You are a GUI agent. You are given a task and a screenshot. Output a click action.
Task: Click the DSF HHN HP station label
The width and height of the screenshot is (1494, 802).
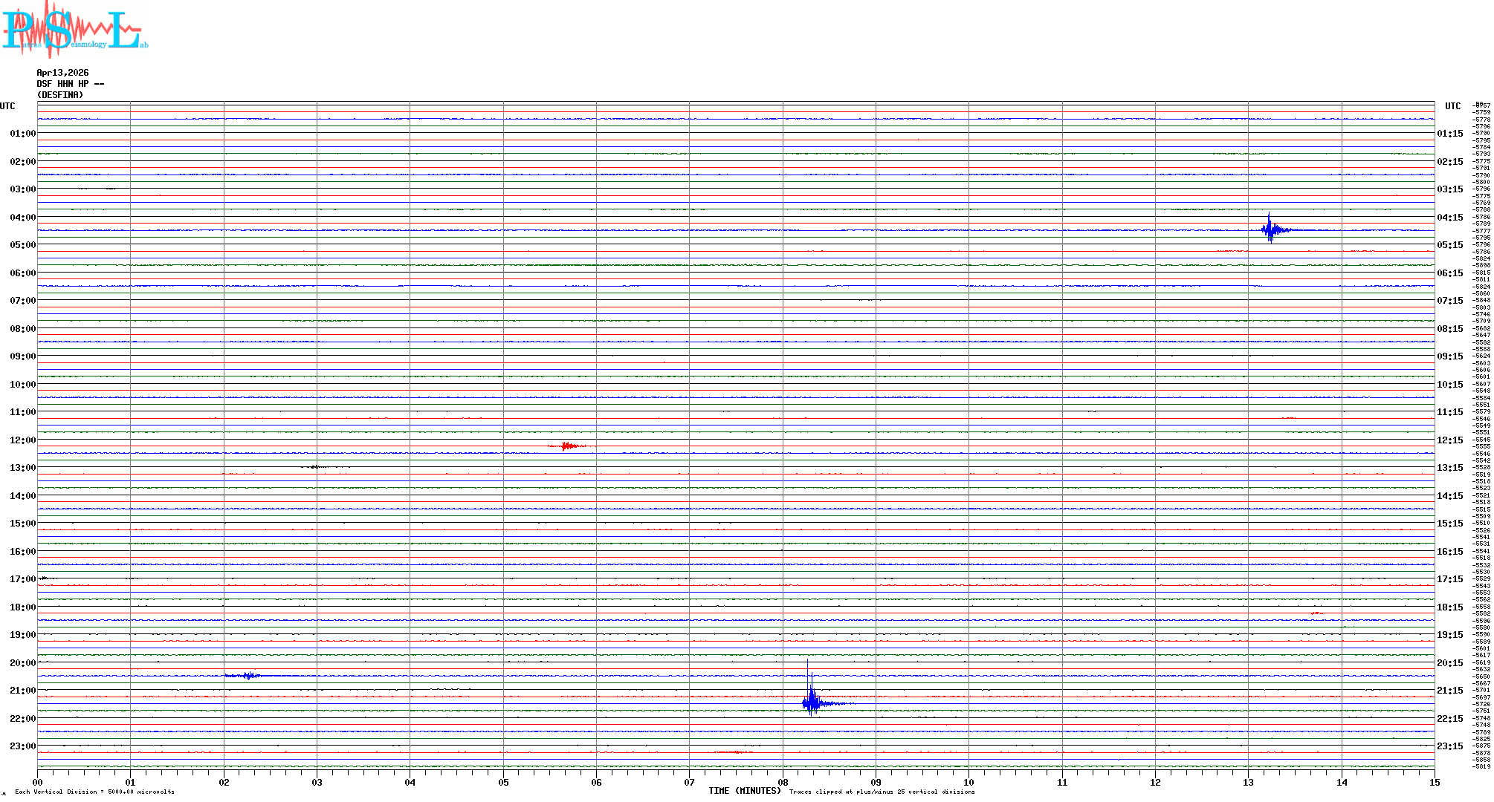tap(70, 84)
